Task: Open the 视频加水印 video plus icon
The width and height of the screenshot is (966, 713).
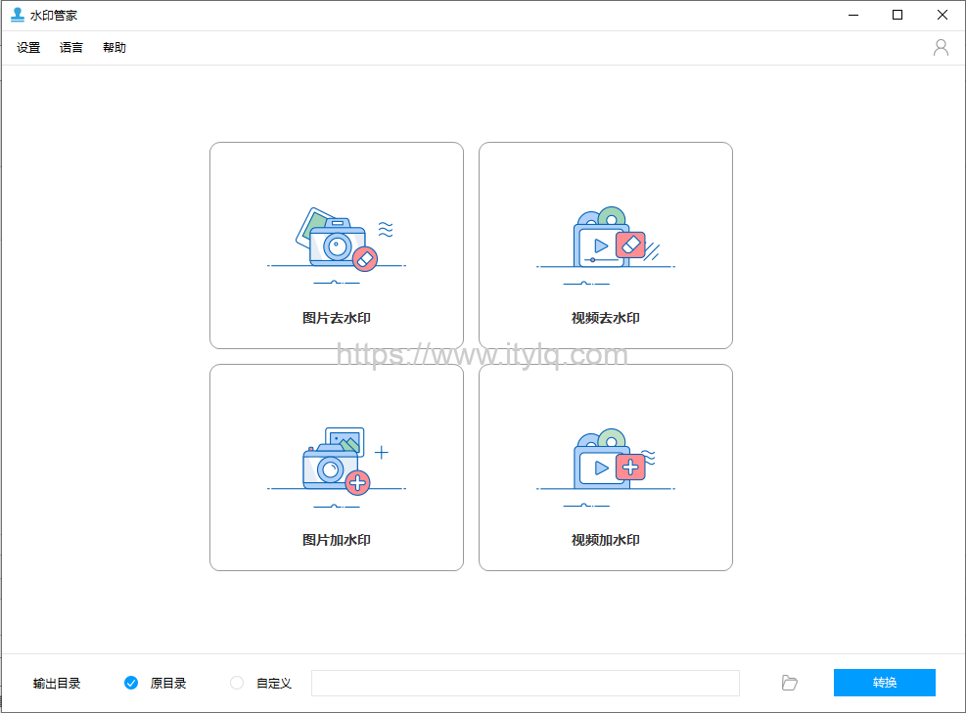Action: point(605,462)
